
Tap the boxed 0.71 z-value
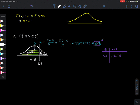(x=97, y=43)
